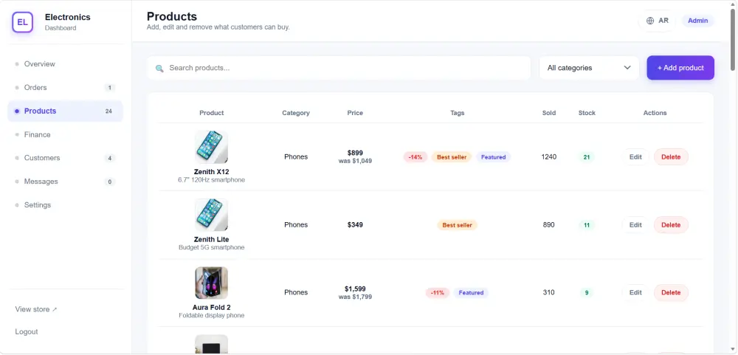738x355 pixels.
Task: Click Aura Fold 2's Featured tag
Action: pyautogui.click(x=471, y=293)
